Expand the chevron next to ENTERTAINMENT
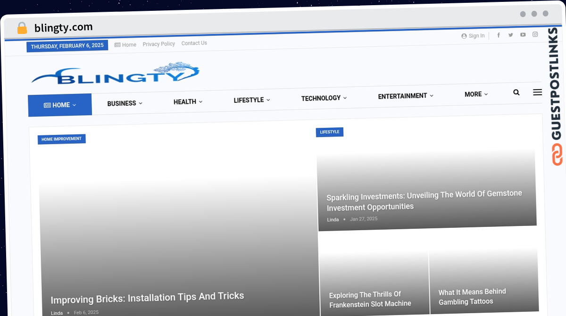Image resolution: width=566 pixels, height=316 pixels. click(431, 96)
